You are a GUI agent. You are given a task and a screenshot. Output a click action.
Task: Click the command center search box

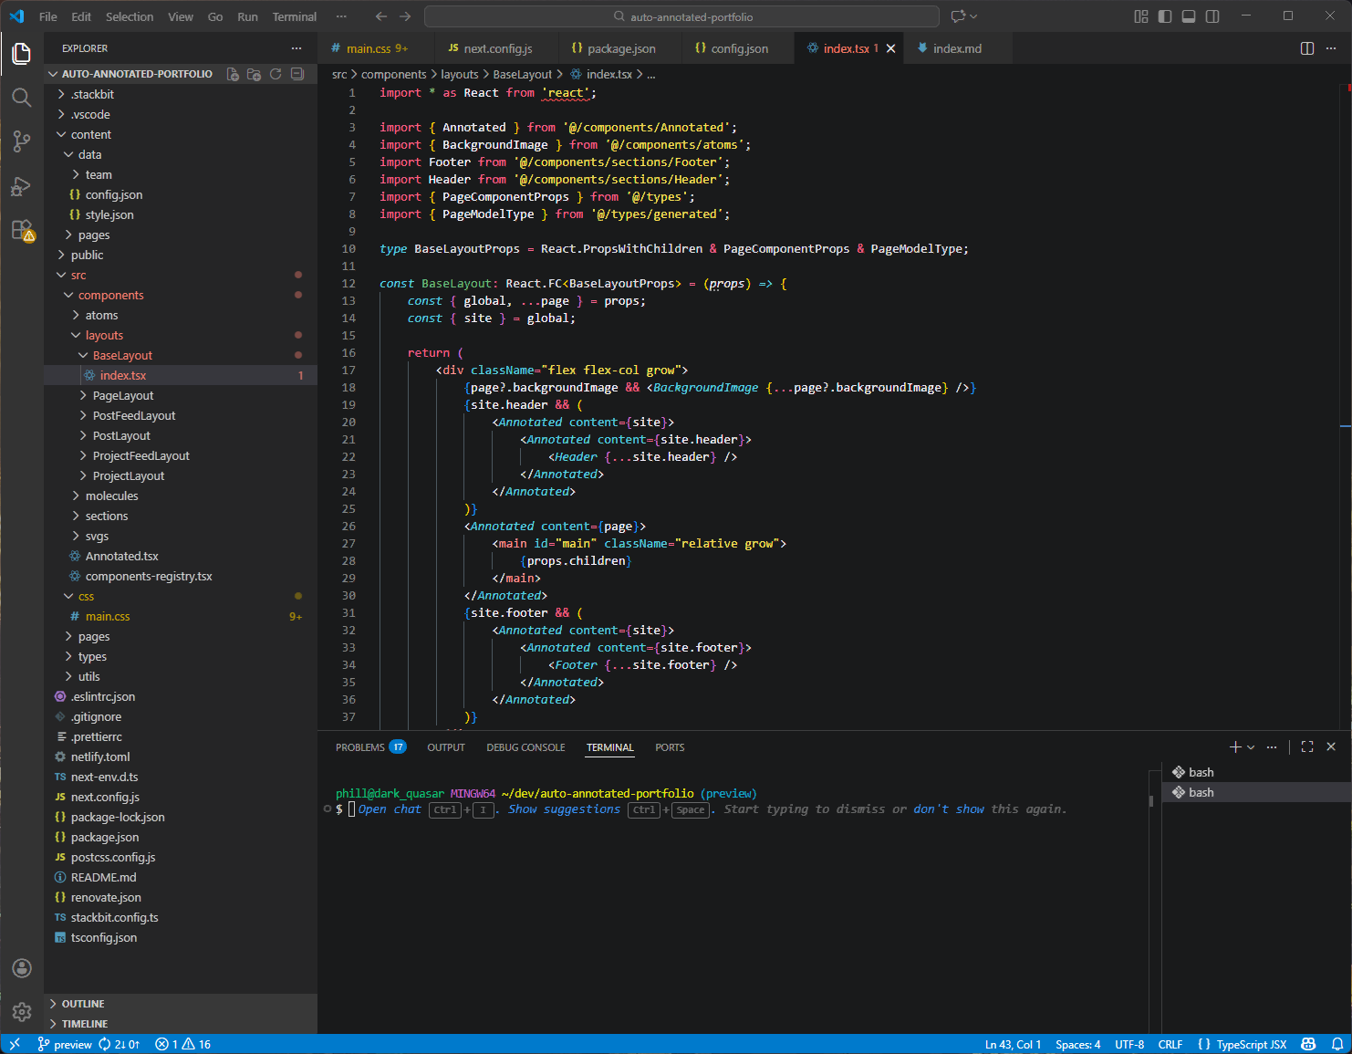pos(681,16)
